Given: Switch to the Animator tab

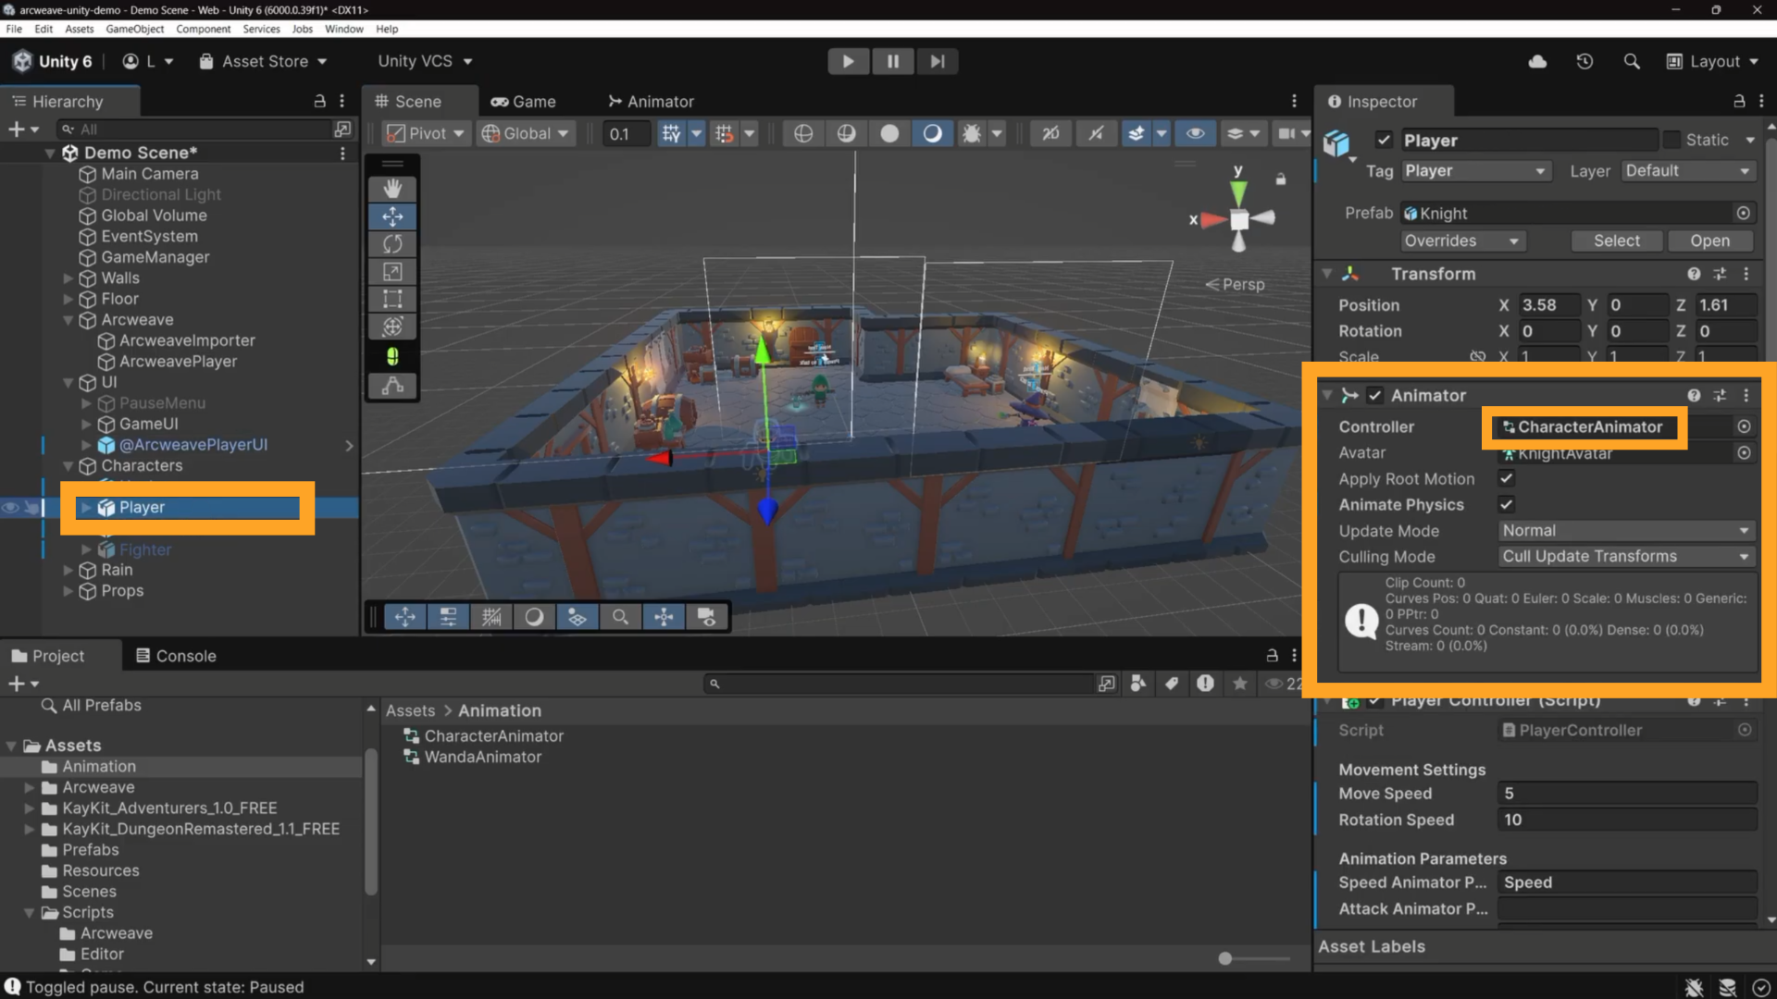Looking at the screenshot, I should pos(651,102).
